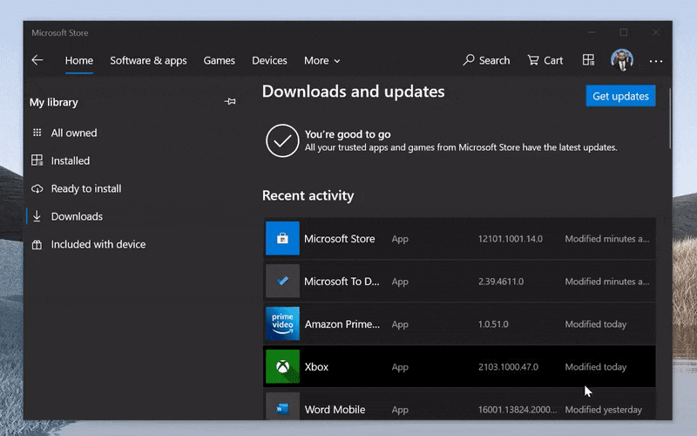Screen dimensions: 697x436
Task: Click Modified yesterday in Word Mobile row
Action: coord(603,410)
